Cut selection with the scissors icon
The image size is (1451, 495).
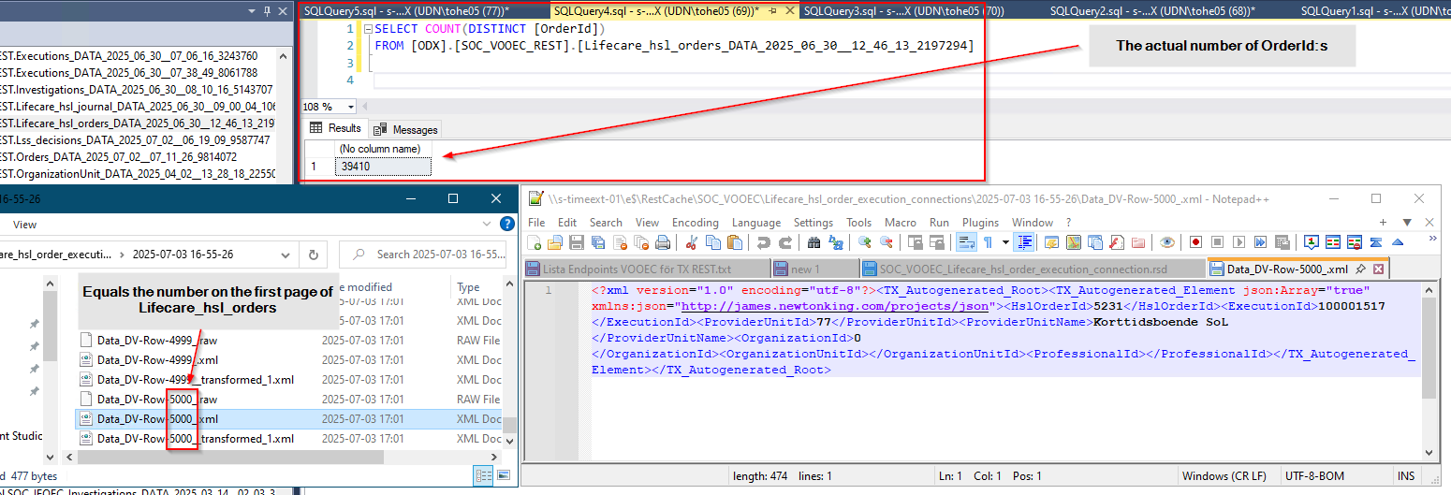pyautogui.click(x=691, y=242)
